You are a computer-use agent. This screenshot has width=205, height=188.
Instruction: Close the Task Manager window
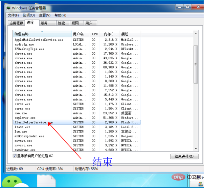point(198,7)
